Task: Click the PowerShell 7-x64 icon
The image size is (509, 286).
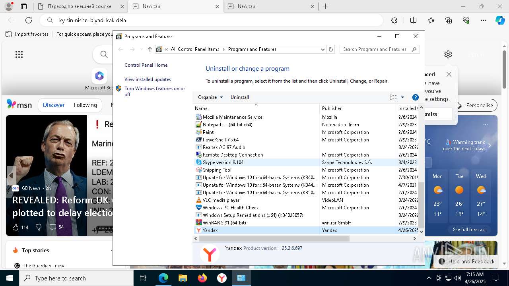Action: tap(199, 140)
